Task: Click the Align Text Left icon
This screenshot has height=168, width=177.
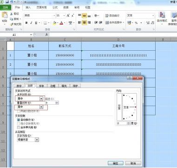Action: point(79,23)
